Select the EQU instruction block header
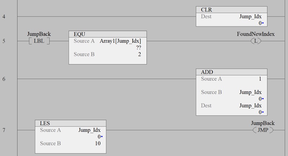Image resolution: width=288 pixels, height=156 pixels. point(108,34)
